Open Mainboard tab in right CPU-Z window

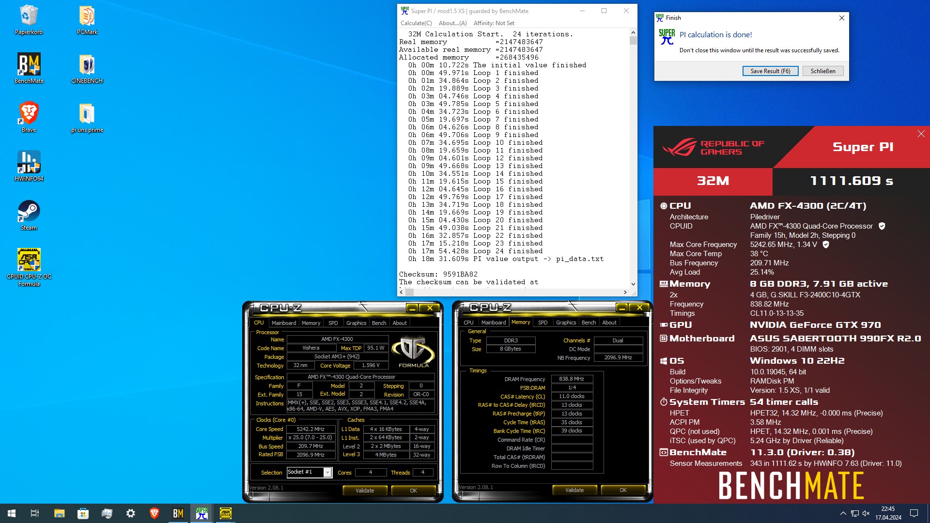493,323
